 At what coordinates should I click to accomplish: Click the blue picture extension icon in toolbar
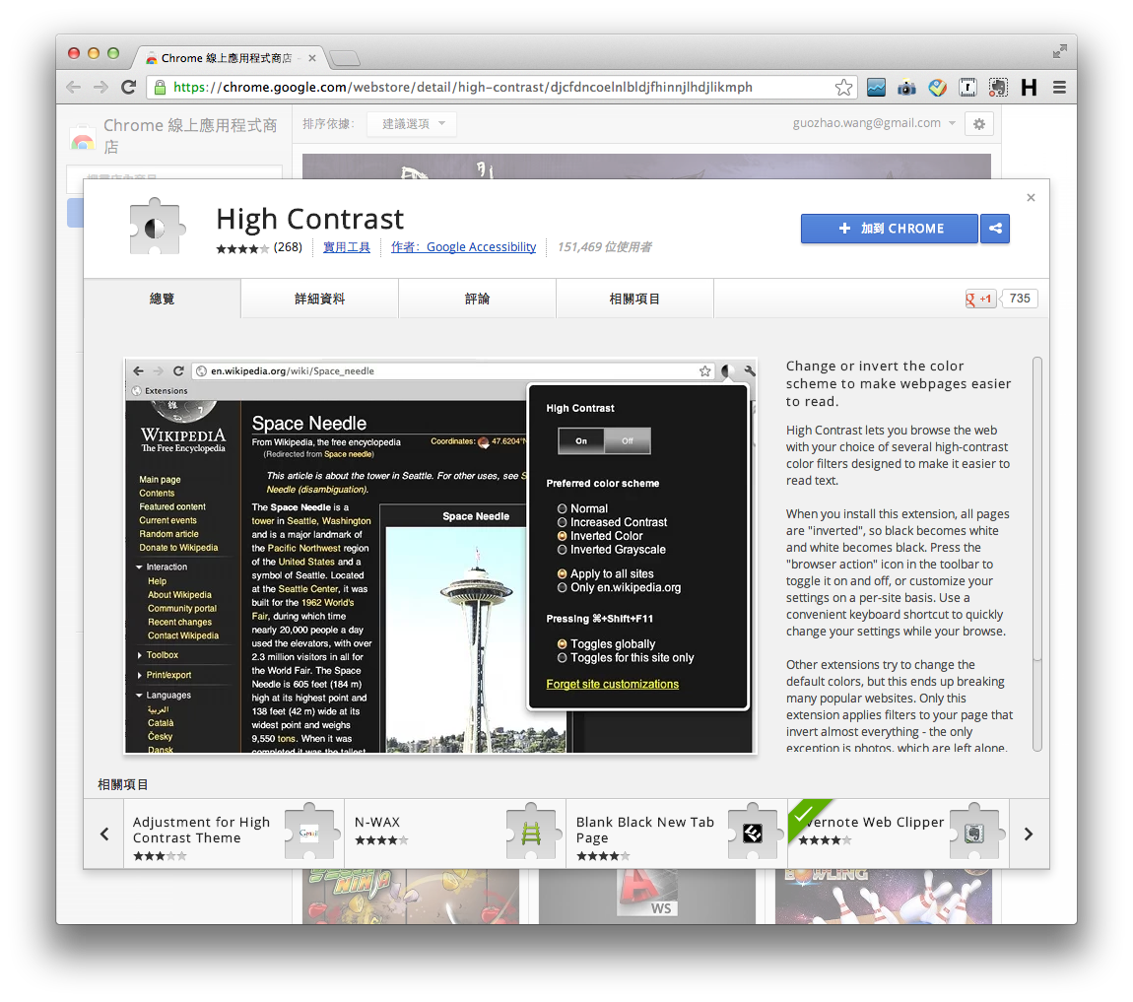point(877,88)
